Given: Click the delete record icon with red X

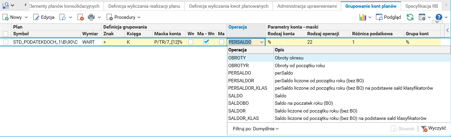Looking at the screenshot, I should [x=80, y=17].
